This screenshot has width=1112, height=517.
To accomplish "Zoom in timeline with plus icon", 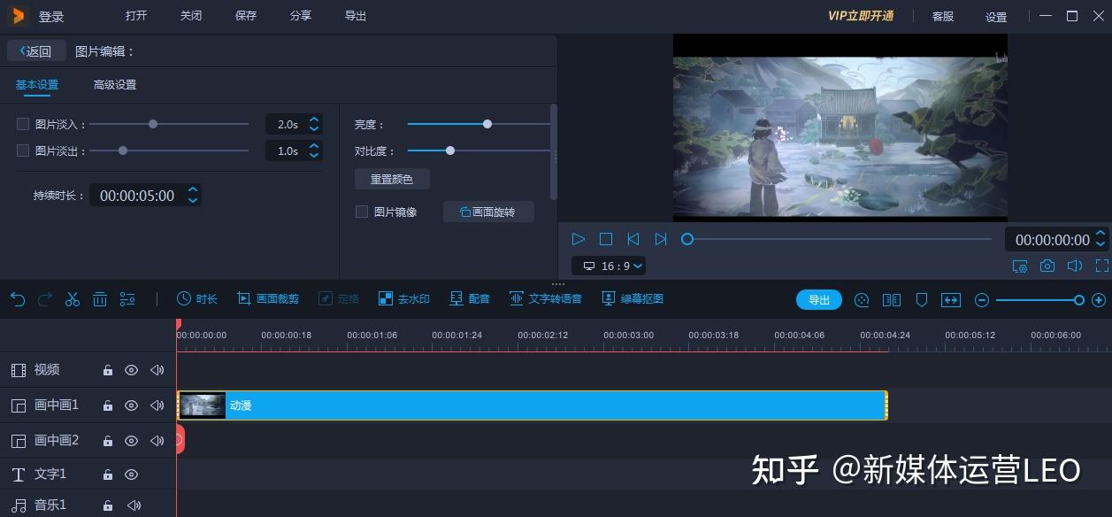I will point(1099,300).
